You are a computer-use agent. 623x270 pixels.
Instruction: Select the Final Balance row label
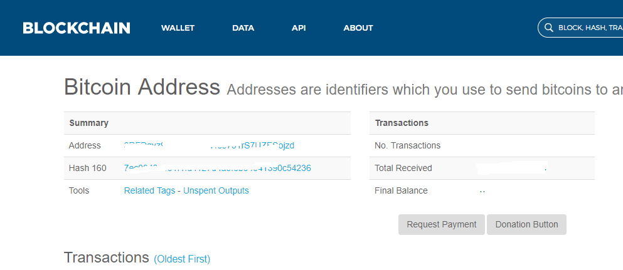click(x=401, y=190)
